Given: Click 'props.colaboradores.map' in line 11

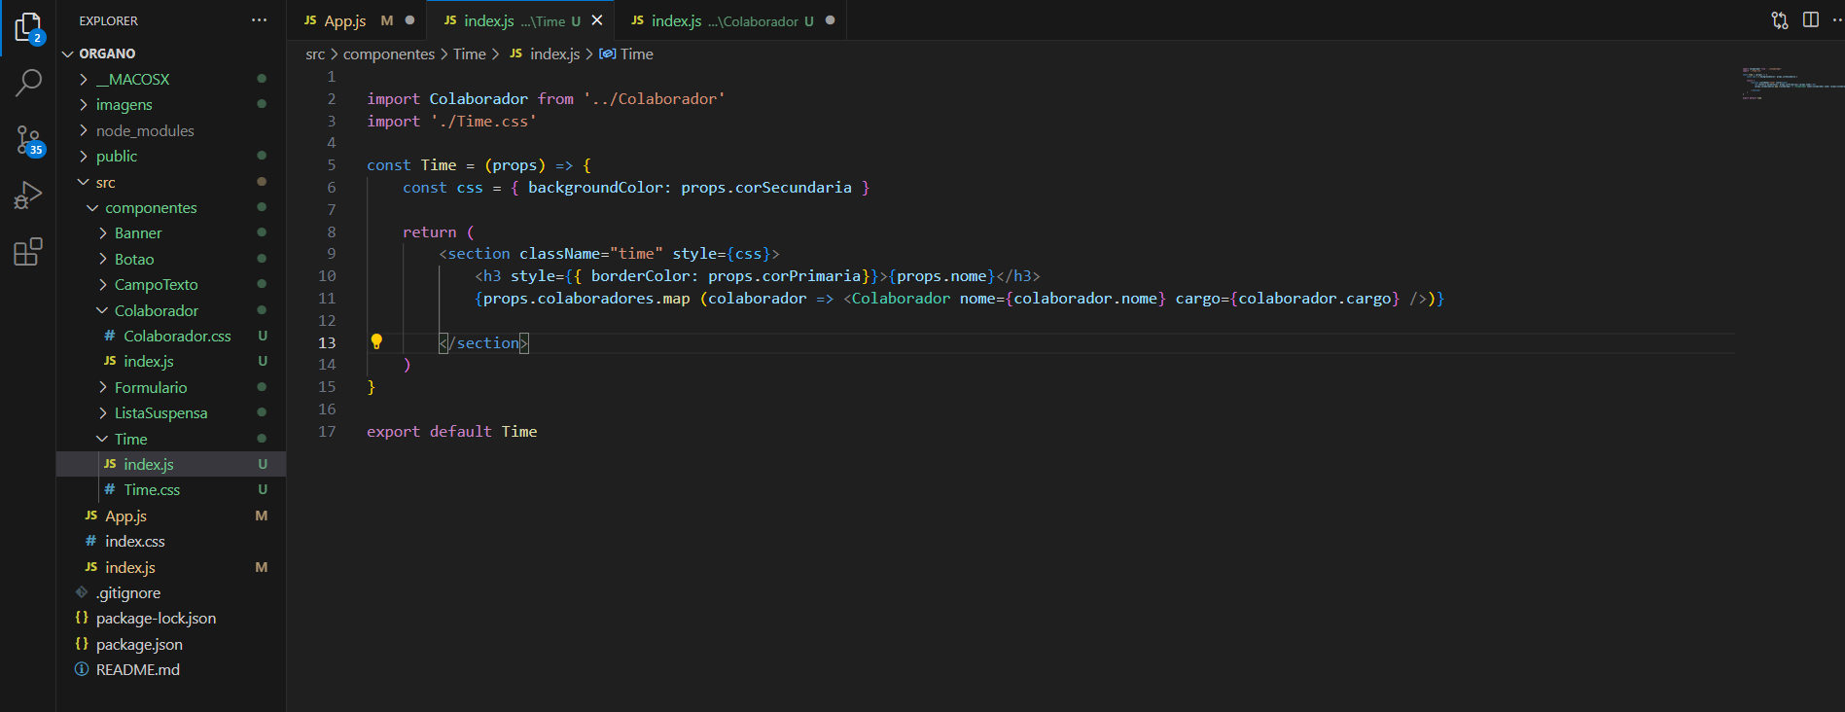Looking at the screenshot, I should click(x=586, y=299).
